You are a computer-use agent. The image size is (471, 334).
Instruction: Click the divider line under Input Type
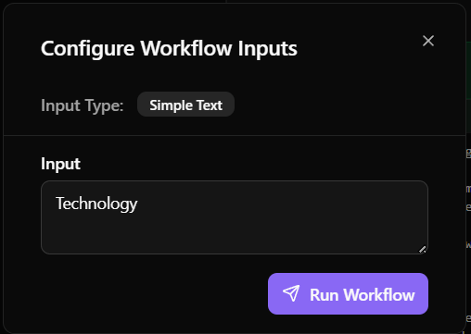pos(235,135)
